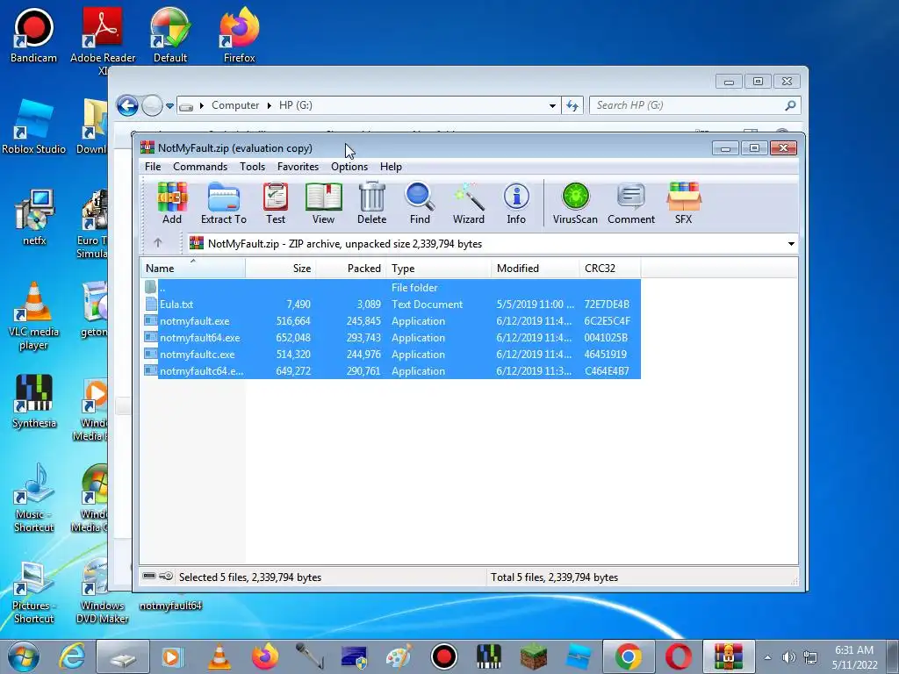Sort by the Packed column header
The height and width of the screenshot is (674, 899).
point(350,269)
